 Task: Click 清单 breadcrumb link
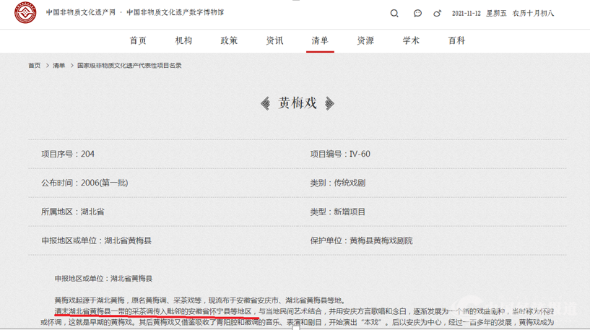(x=58, y=66)
